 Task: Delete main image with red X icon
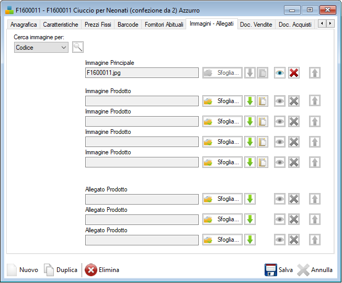pyautogui.click(x=294, y=73)
